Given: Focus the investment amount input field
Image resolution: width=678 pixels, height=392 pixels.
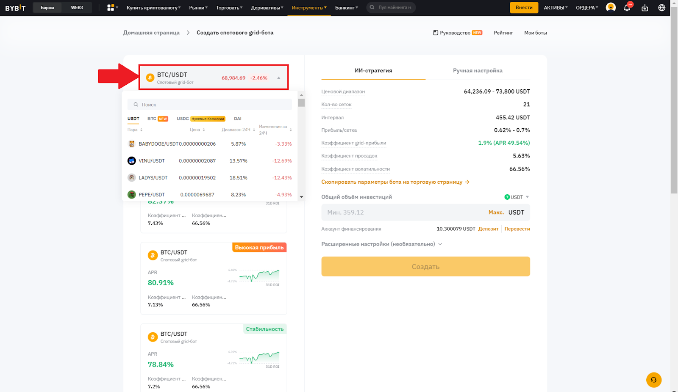Looking at the screenshot, I should click(x=425, y=213).
